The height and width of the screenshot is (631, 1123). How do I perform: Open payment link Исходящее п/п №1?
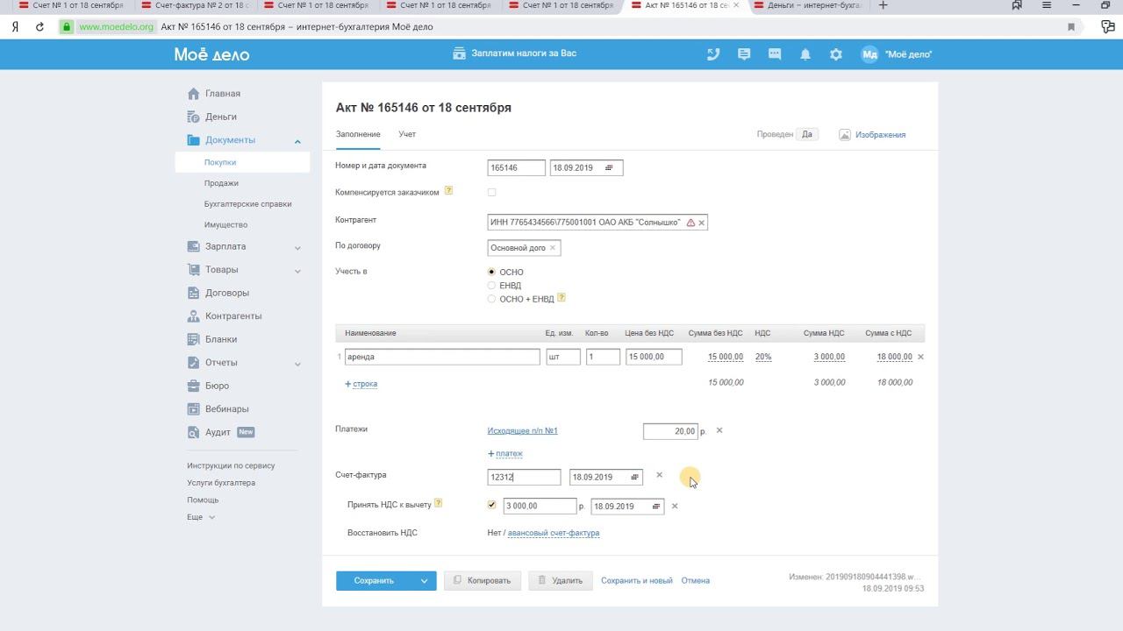pos(523,430)
